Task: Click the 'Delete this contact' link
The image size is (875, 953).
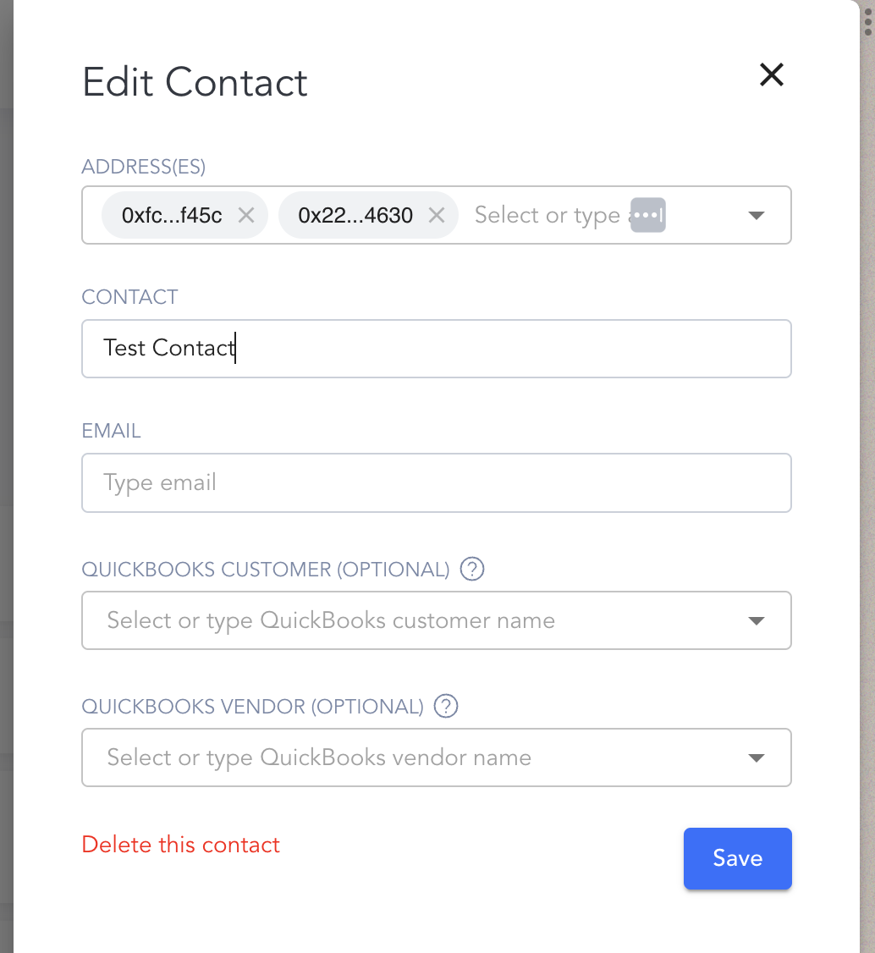Action: [x=181, y=845]
